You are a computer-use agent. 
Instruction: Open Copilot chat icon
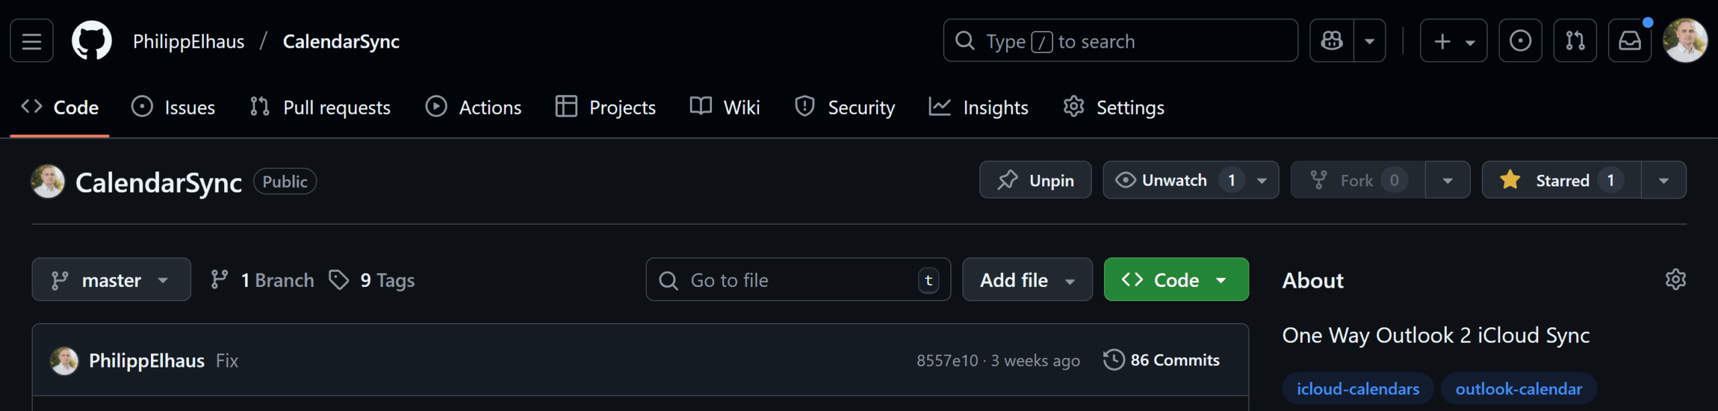[1332, 41]
